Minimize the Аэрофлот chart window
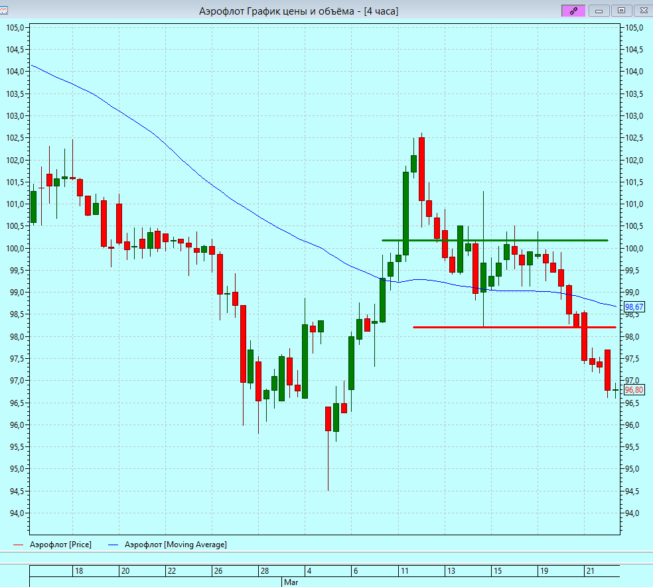 coord(599,11)
